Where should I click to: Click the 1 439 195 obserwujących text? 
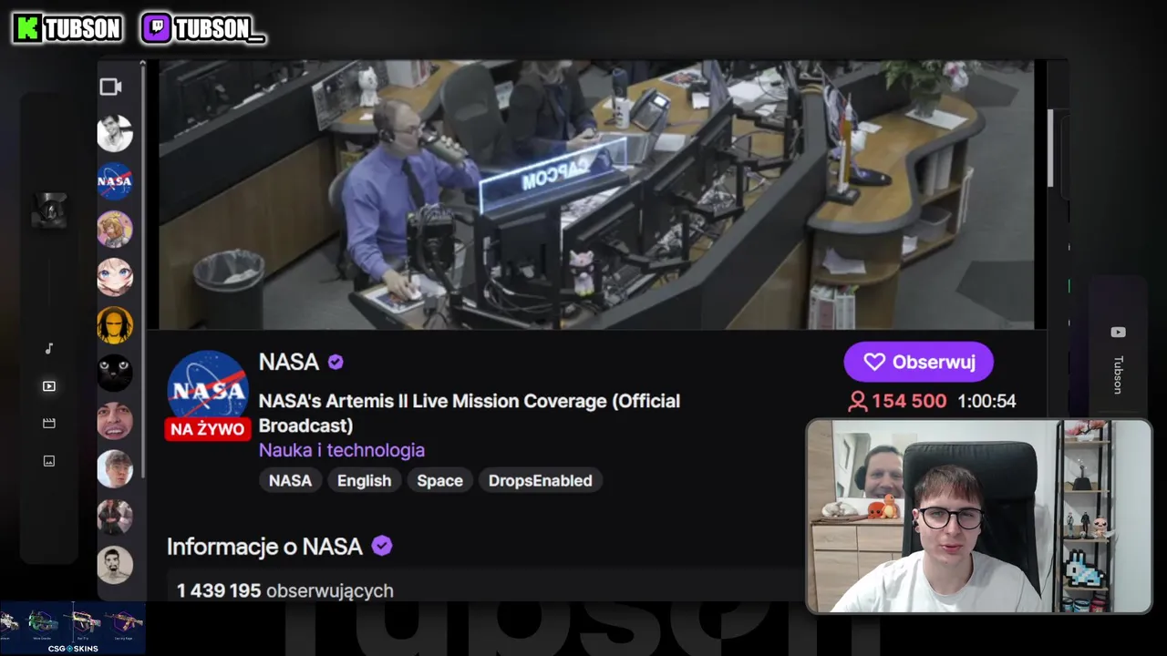(285, 590)
